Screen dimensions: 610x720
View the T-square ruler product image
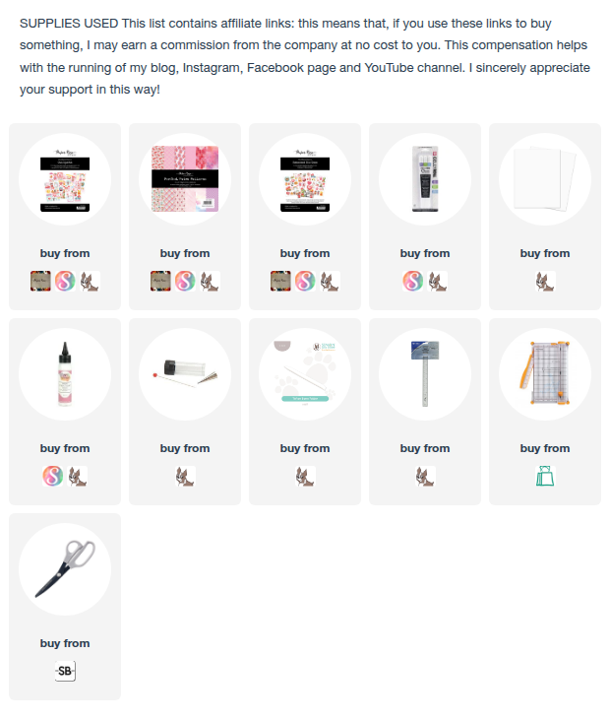click(425, 374)
